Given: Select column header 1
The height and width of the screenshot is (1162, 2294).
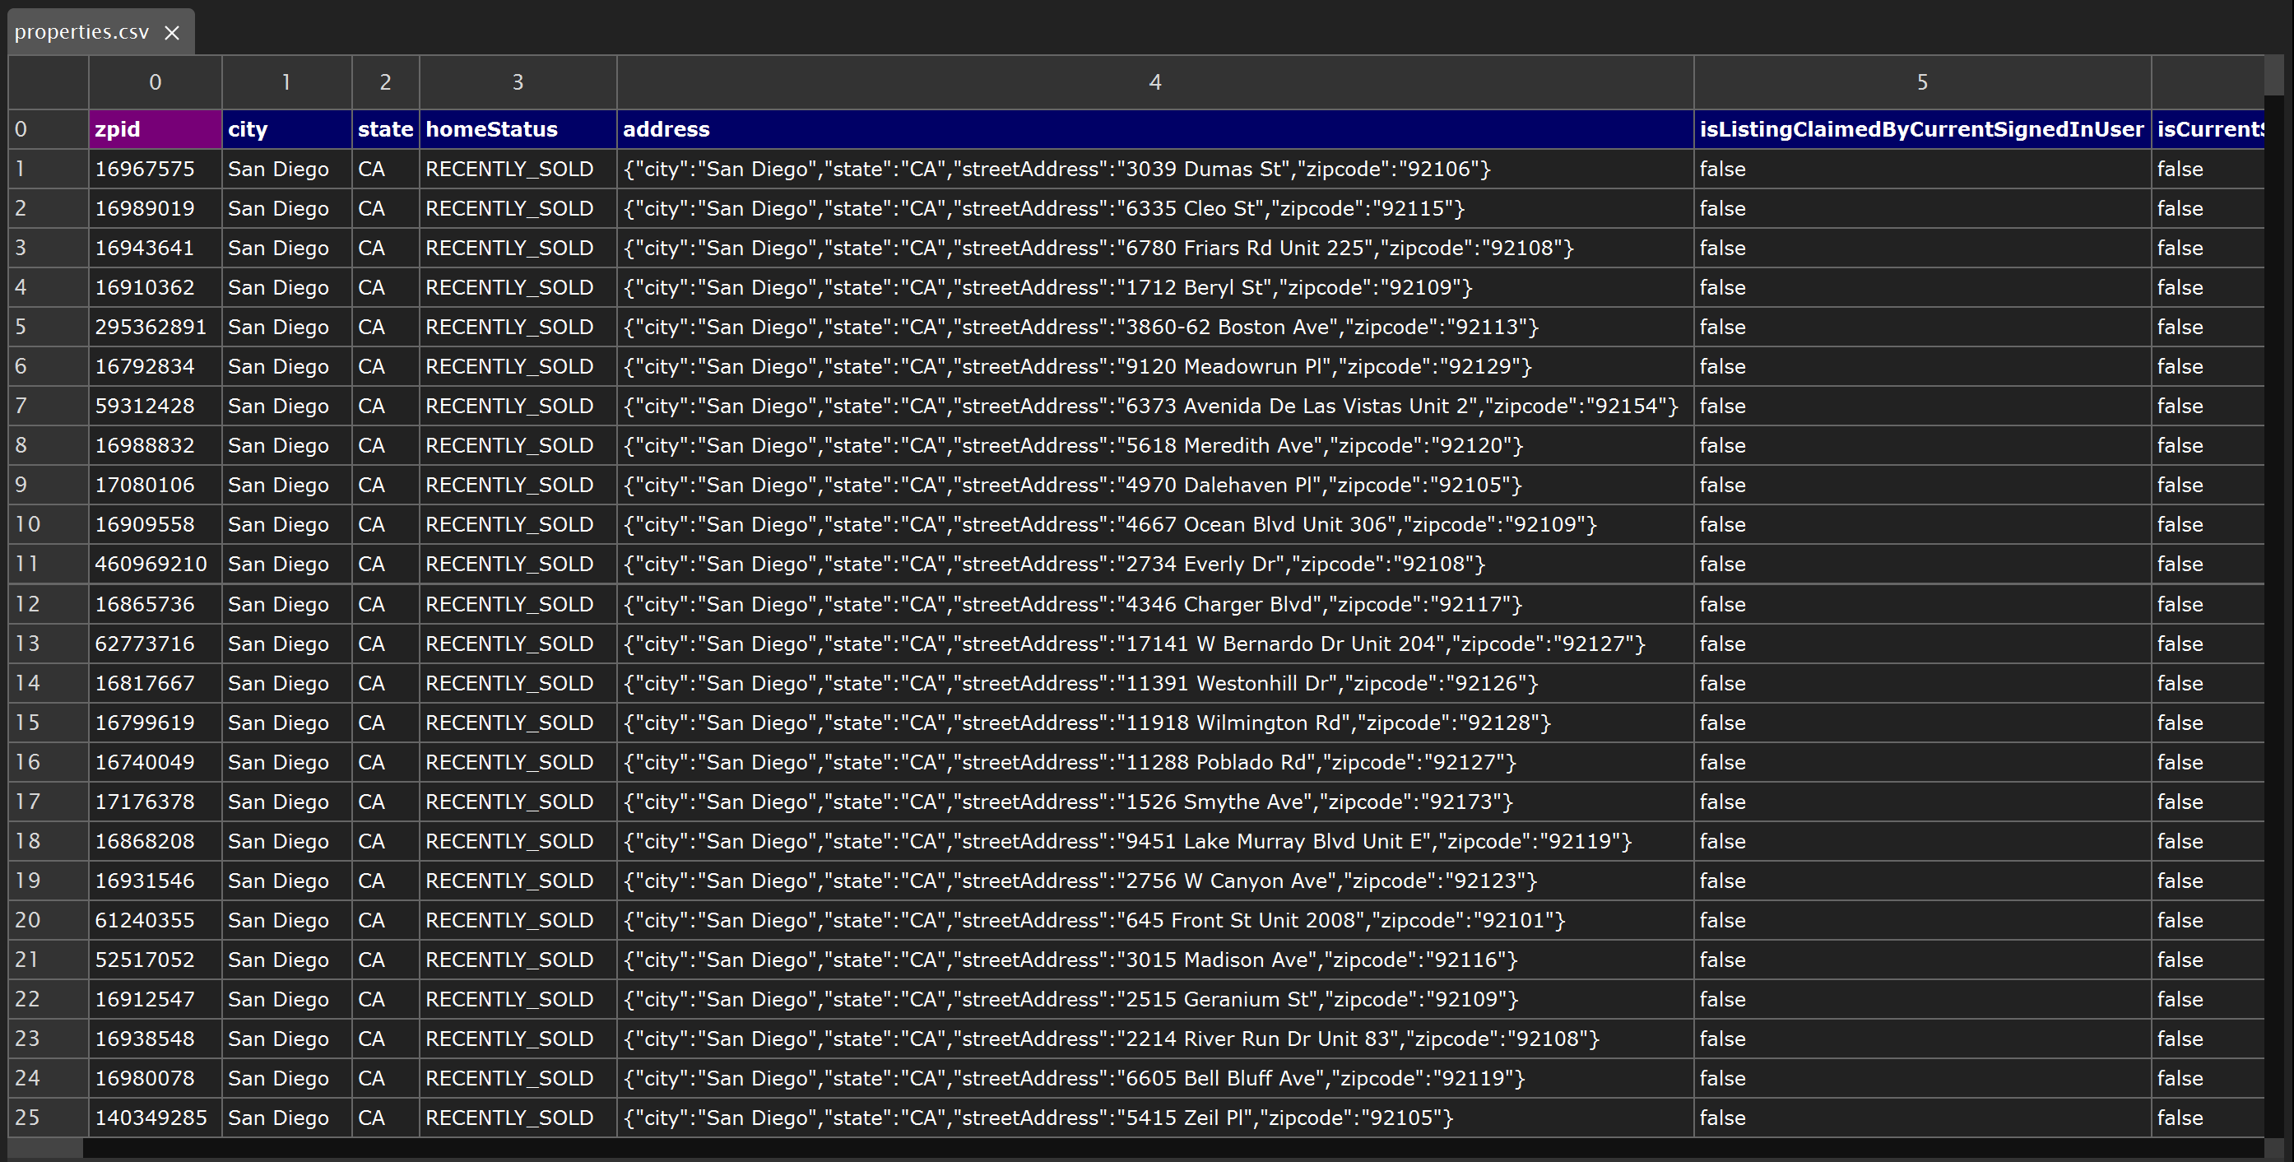Looking at the screenshot, I should tap(286, 82).
